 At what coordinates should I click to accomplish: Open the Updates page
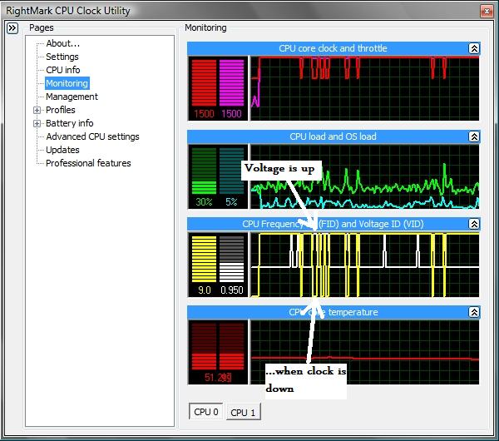point(62,150)
